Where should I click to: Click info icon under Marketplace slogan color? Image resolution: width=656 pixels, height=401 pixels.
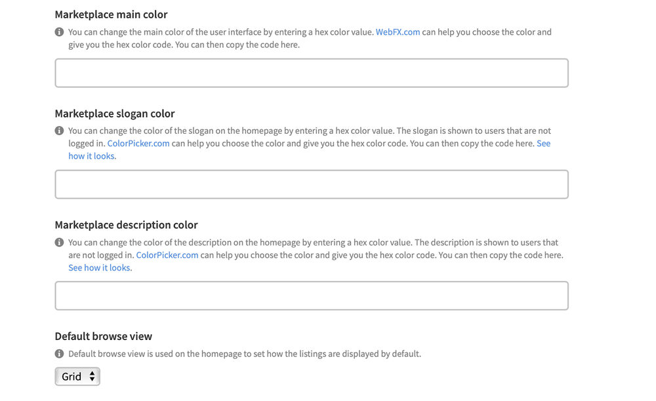59,131
